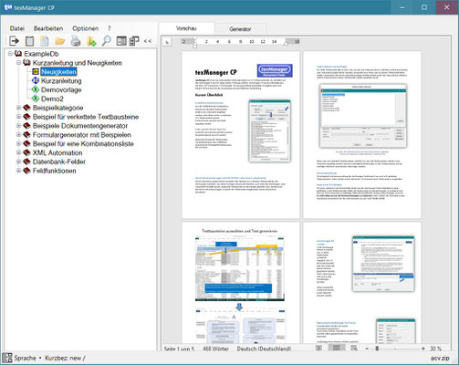
Task: Click the ruler tab-stop selector button
Action: tap(167, 42)
